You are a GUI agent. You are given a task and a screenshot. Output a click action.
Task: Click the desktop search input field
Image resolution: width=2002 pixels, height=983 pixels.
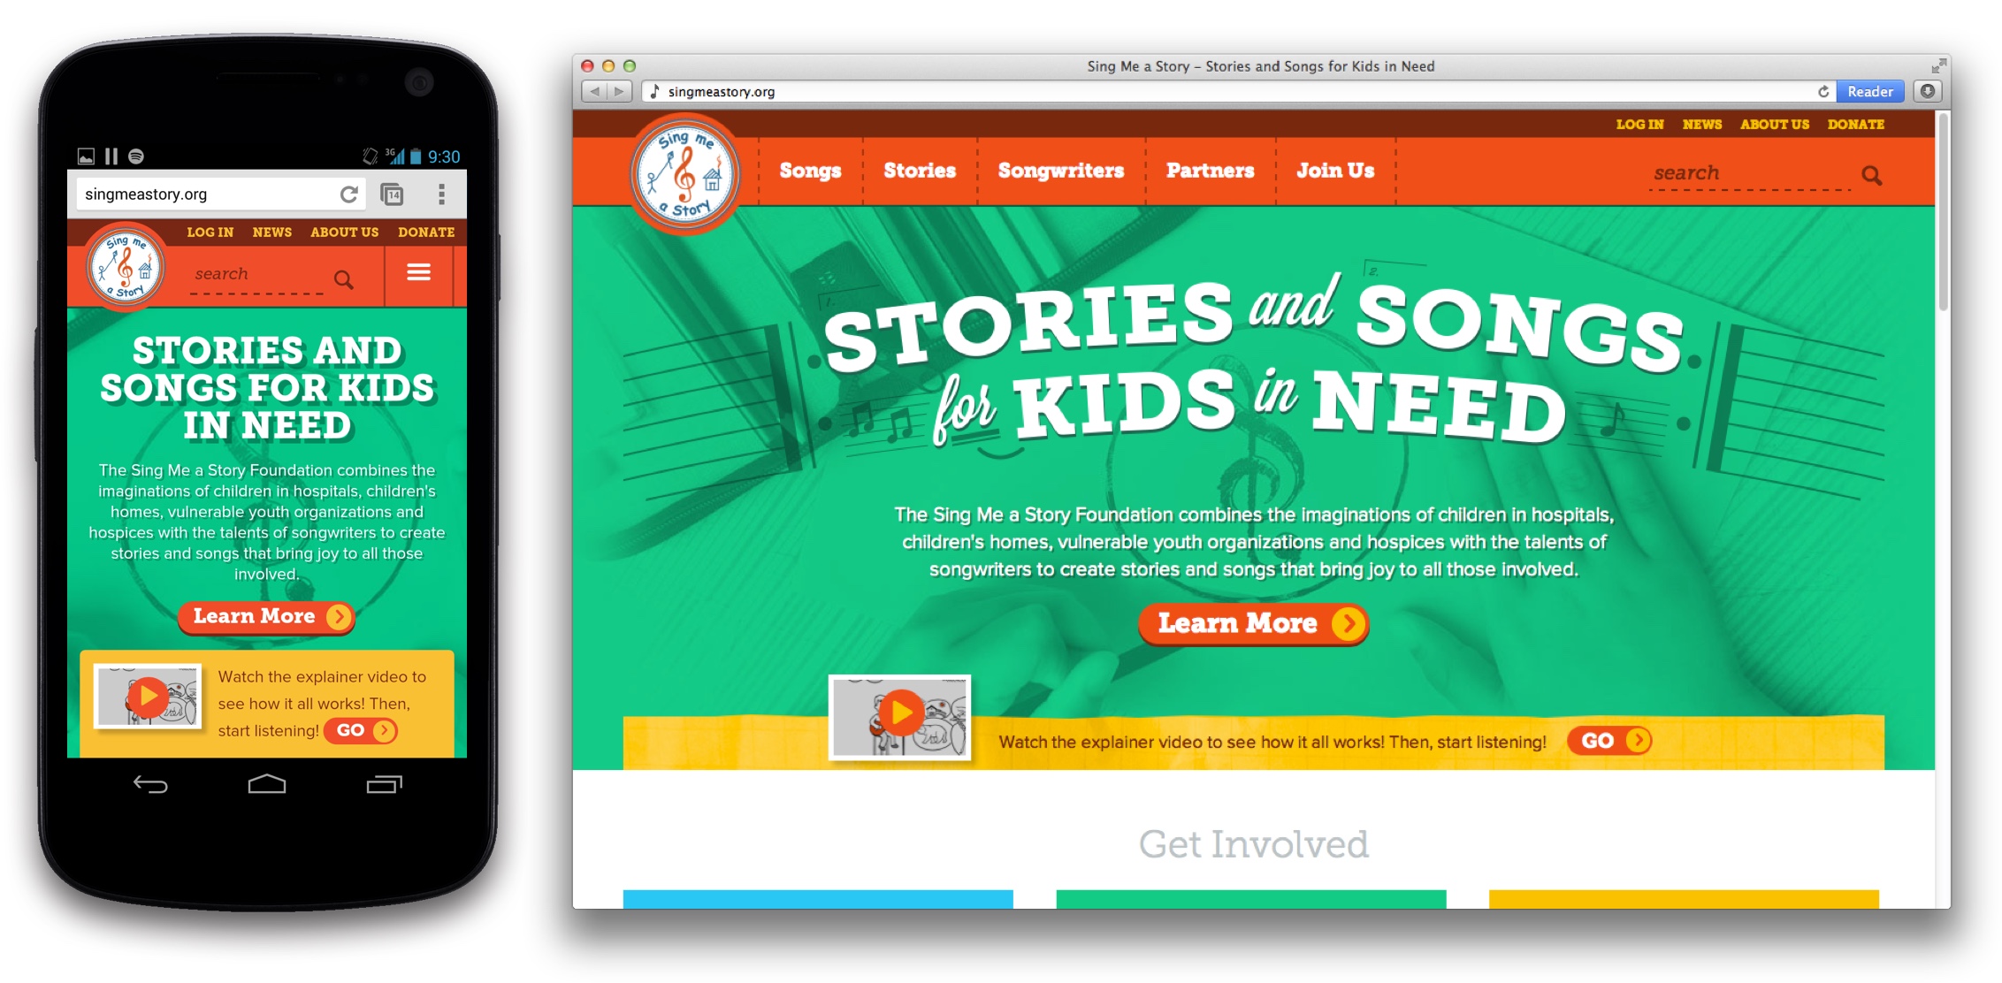click(1749, 173)
